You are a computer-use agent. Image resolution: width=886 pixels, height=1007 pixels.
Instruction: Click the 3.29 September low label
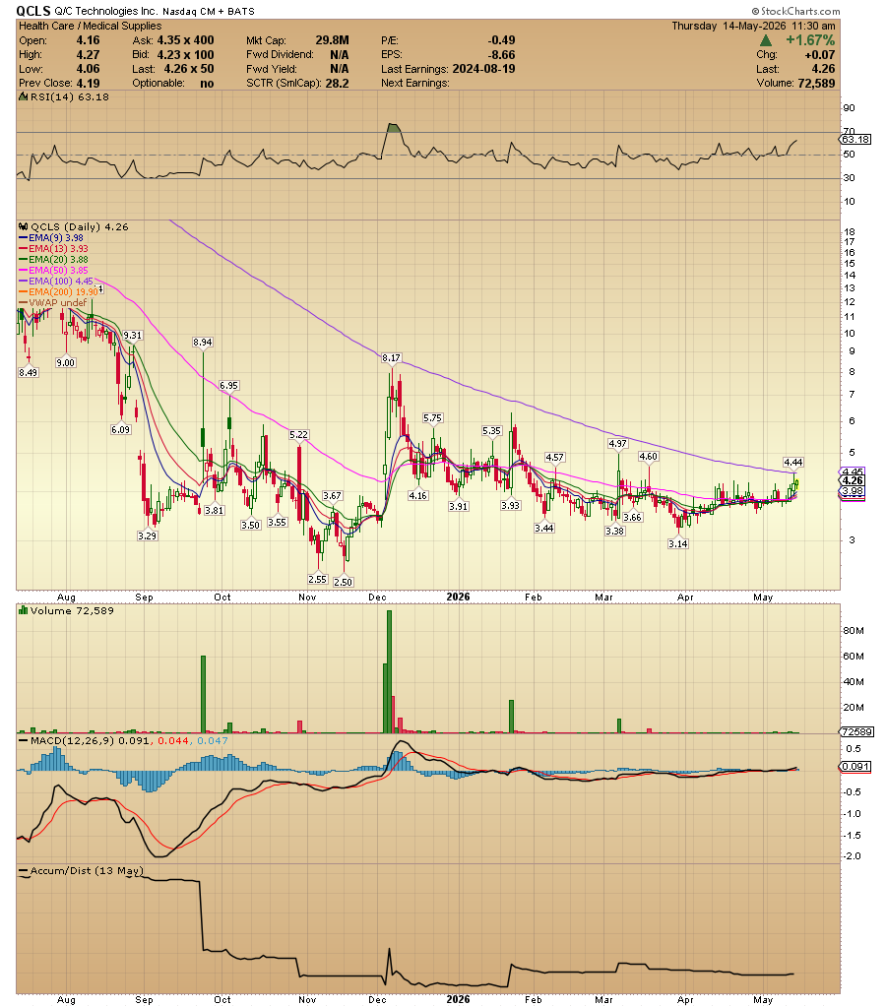(147, 535)
